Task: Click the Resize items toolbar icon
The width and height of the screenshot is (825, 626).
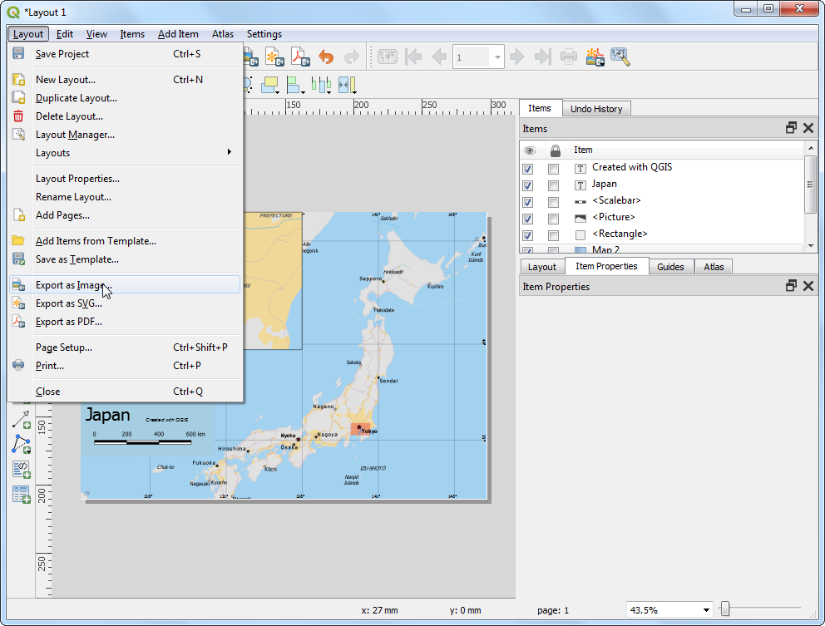Action: pyautogui.click(x=347, y=85)
